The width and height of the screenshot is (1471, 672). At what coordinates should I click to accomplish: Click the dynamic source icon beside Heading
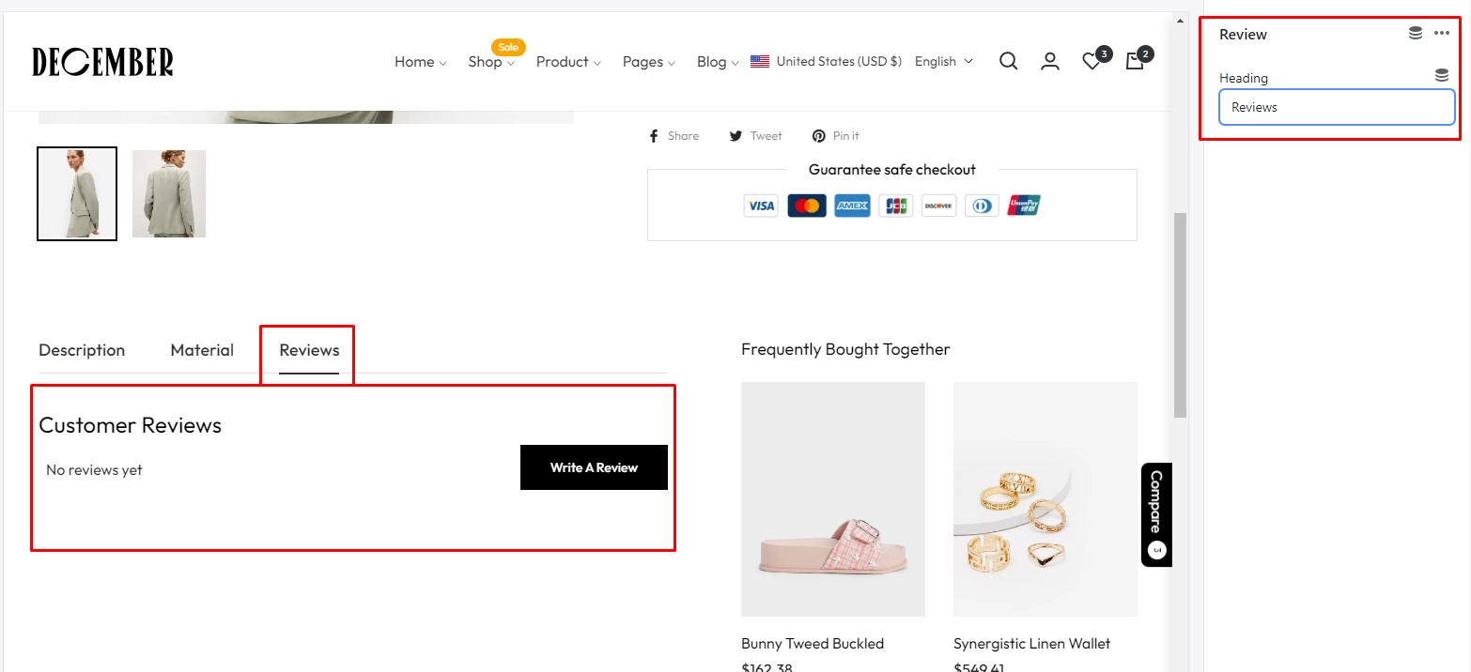coord(1442,75)
